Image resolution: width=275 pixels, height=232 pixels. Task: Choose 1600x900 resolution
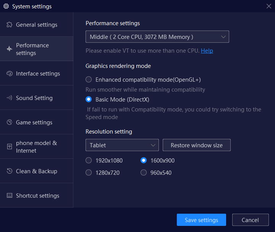click(144, 160)
